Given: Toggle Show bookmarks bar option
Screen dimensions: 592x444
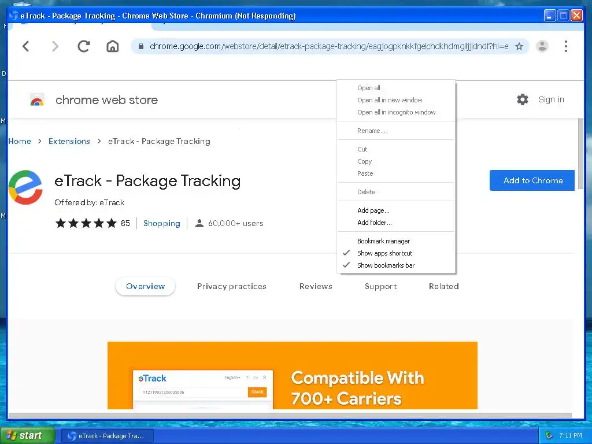Looking at the screenshot, I should pyautogui.click(x=396, y=265).
